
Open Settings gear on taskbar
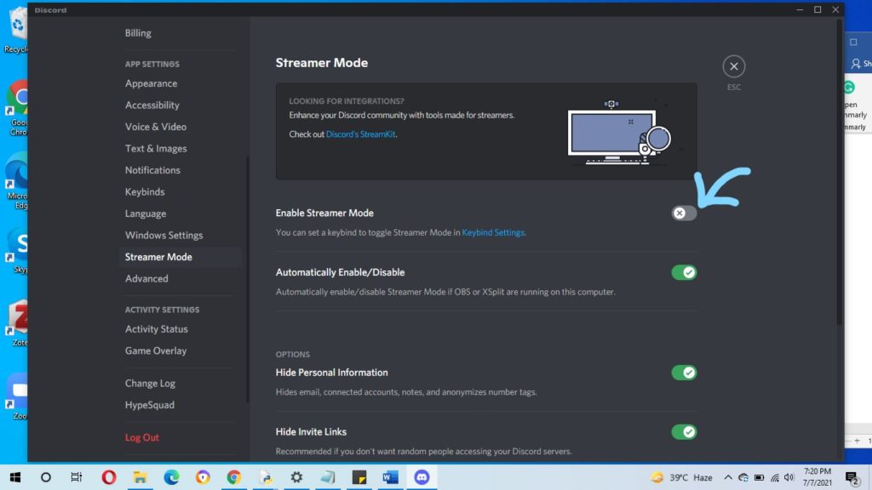296,477
